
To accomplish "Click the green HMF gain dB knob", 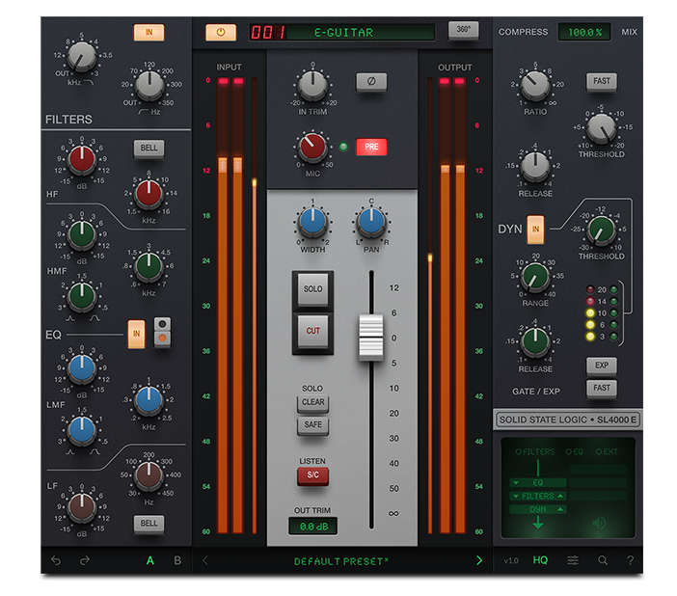I will click(82, 234).
